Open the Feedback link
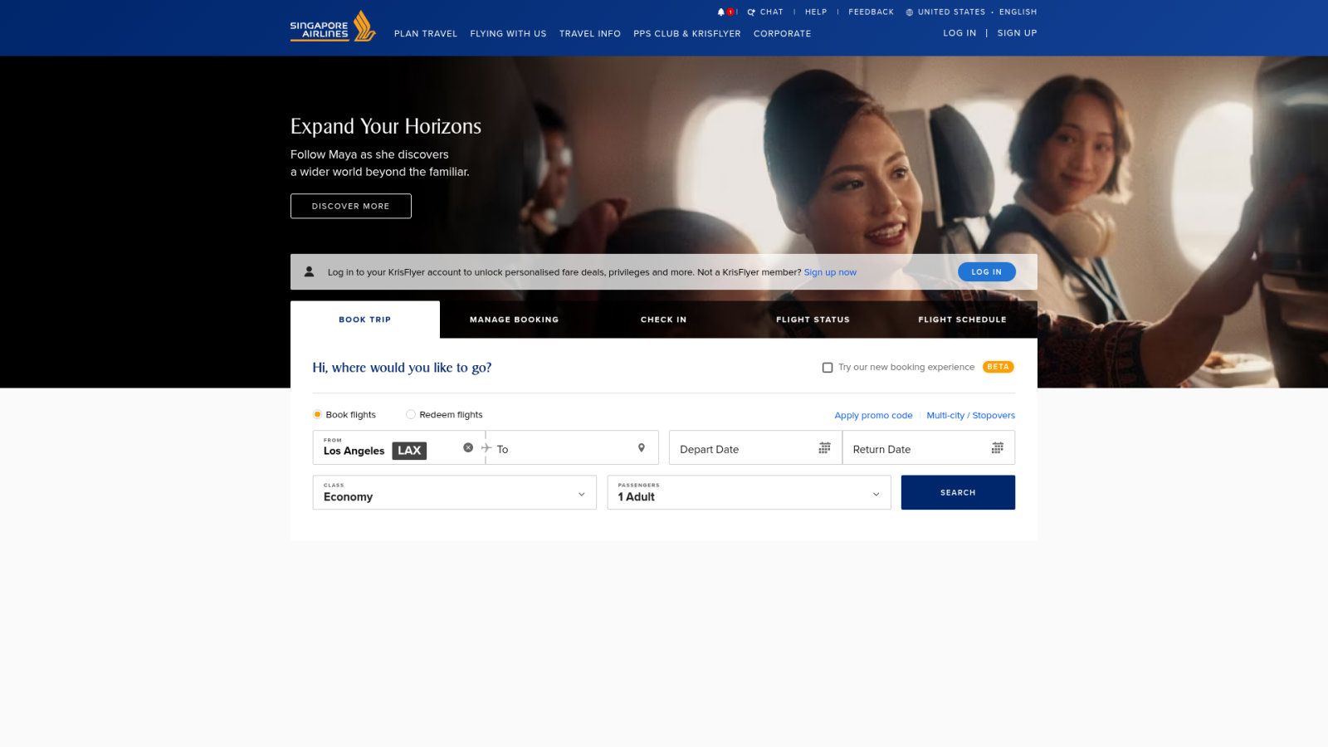1328x747 pixels. 871,12
